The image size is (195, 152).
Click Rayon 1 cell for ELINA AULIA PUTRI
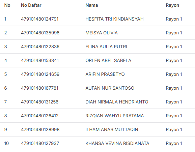[174, 47]
